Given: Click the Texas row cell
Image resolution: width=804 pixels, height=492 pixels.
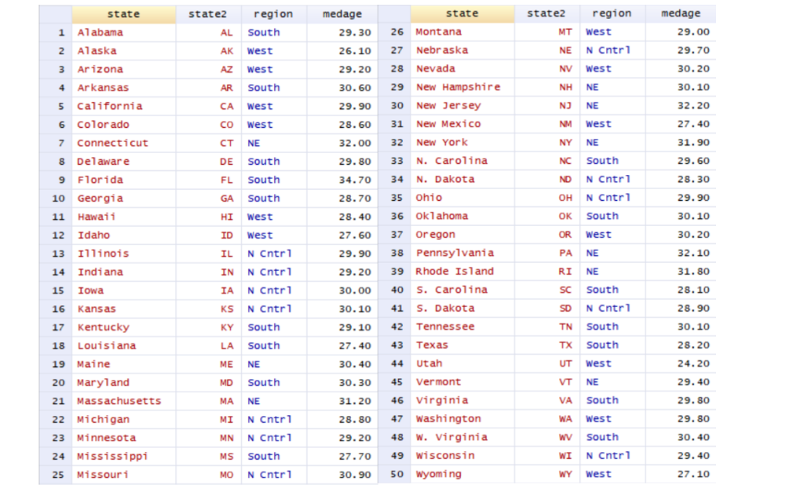Looking at the screenshot, I should pyautogui.click(x=432, y=345).
